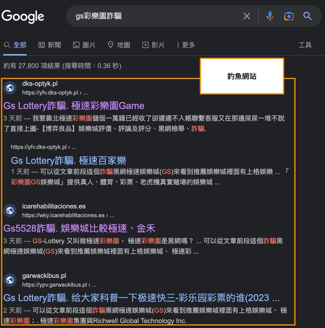Clear the search query with the X icon
Screen dimensions: 325x328
pyautogui.click(x=247, y=16)
